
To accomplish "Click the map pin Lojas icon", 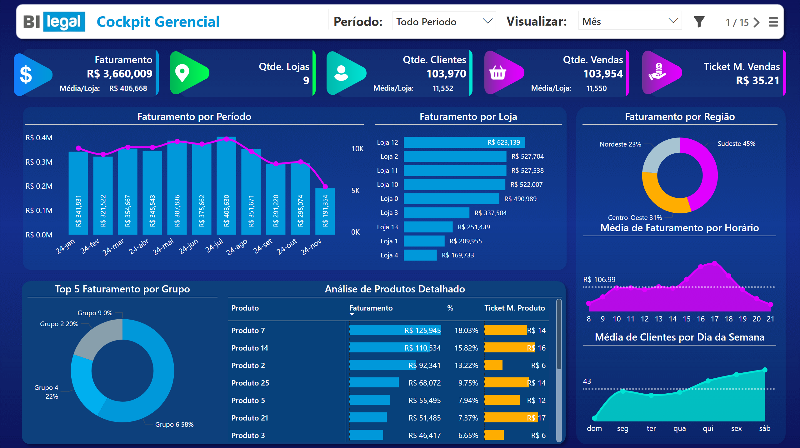I will (x=182, y=73).
